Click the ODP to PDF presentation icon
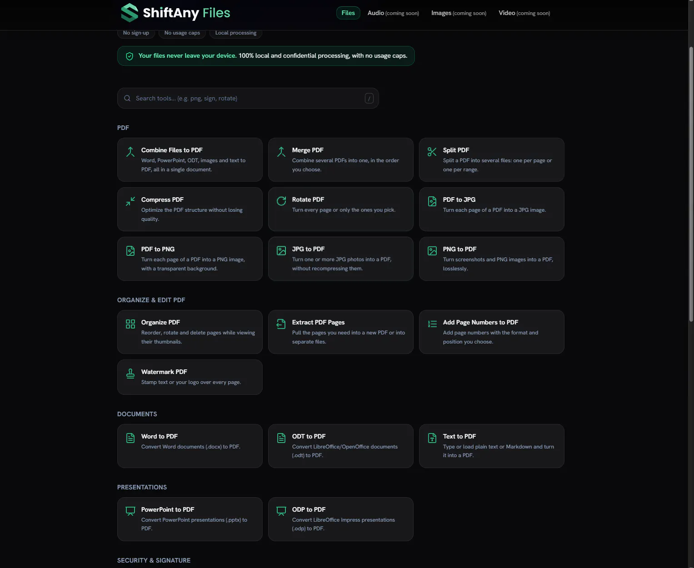 (281, 511)
